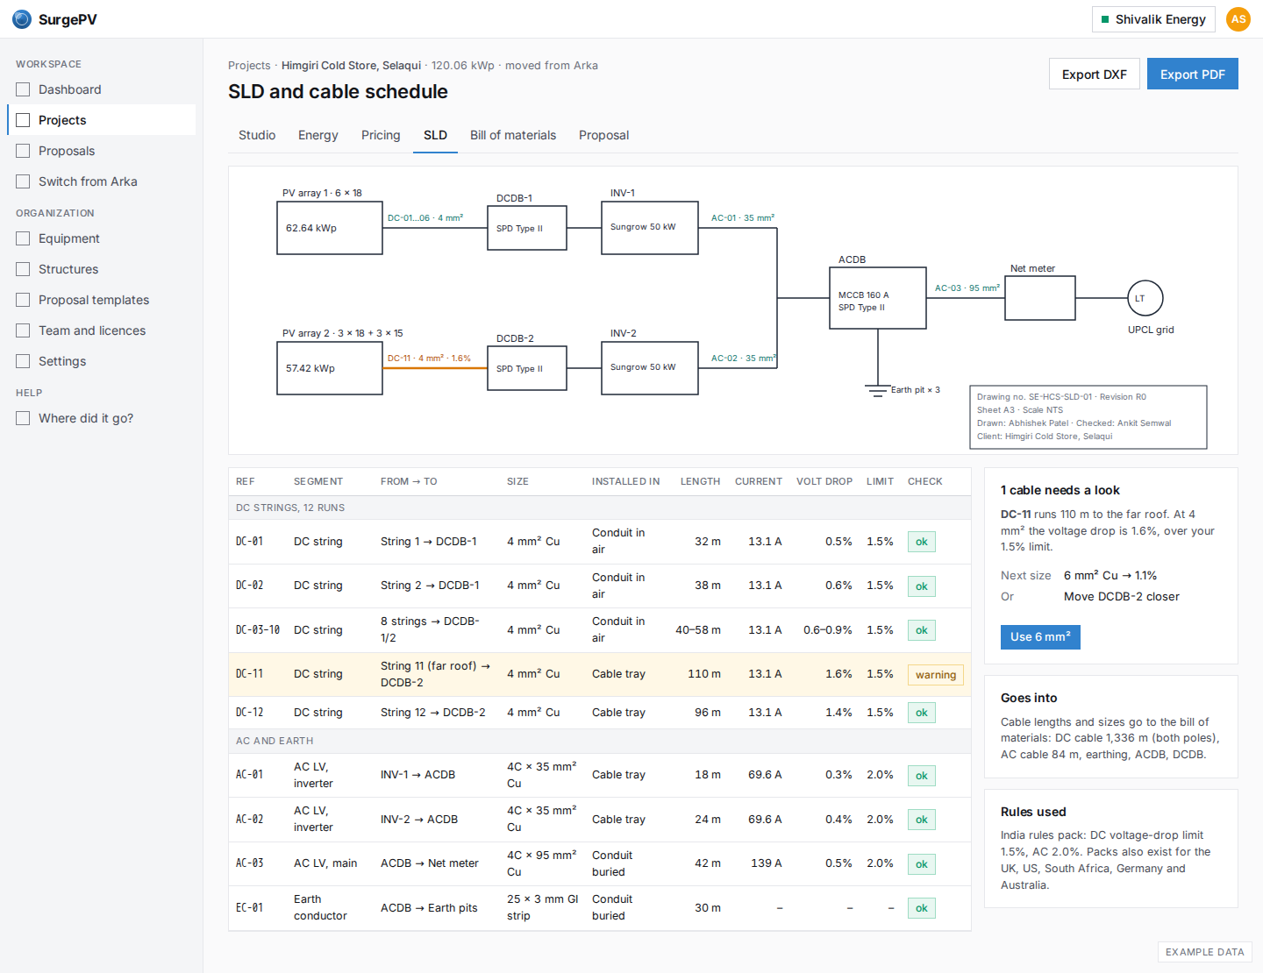The width and height of the screenshot is (1263, 973).
Task: Click the Switch from Arka sidebar icon
Action: pyautogui.click(x=23, y=181)
